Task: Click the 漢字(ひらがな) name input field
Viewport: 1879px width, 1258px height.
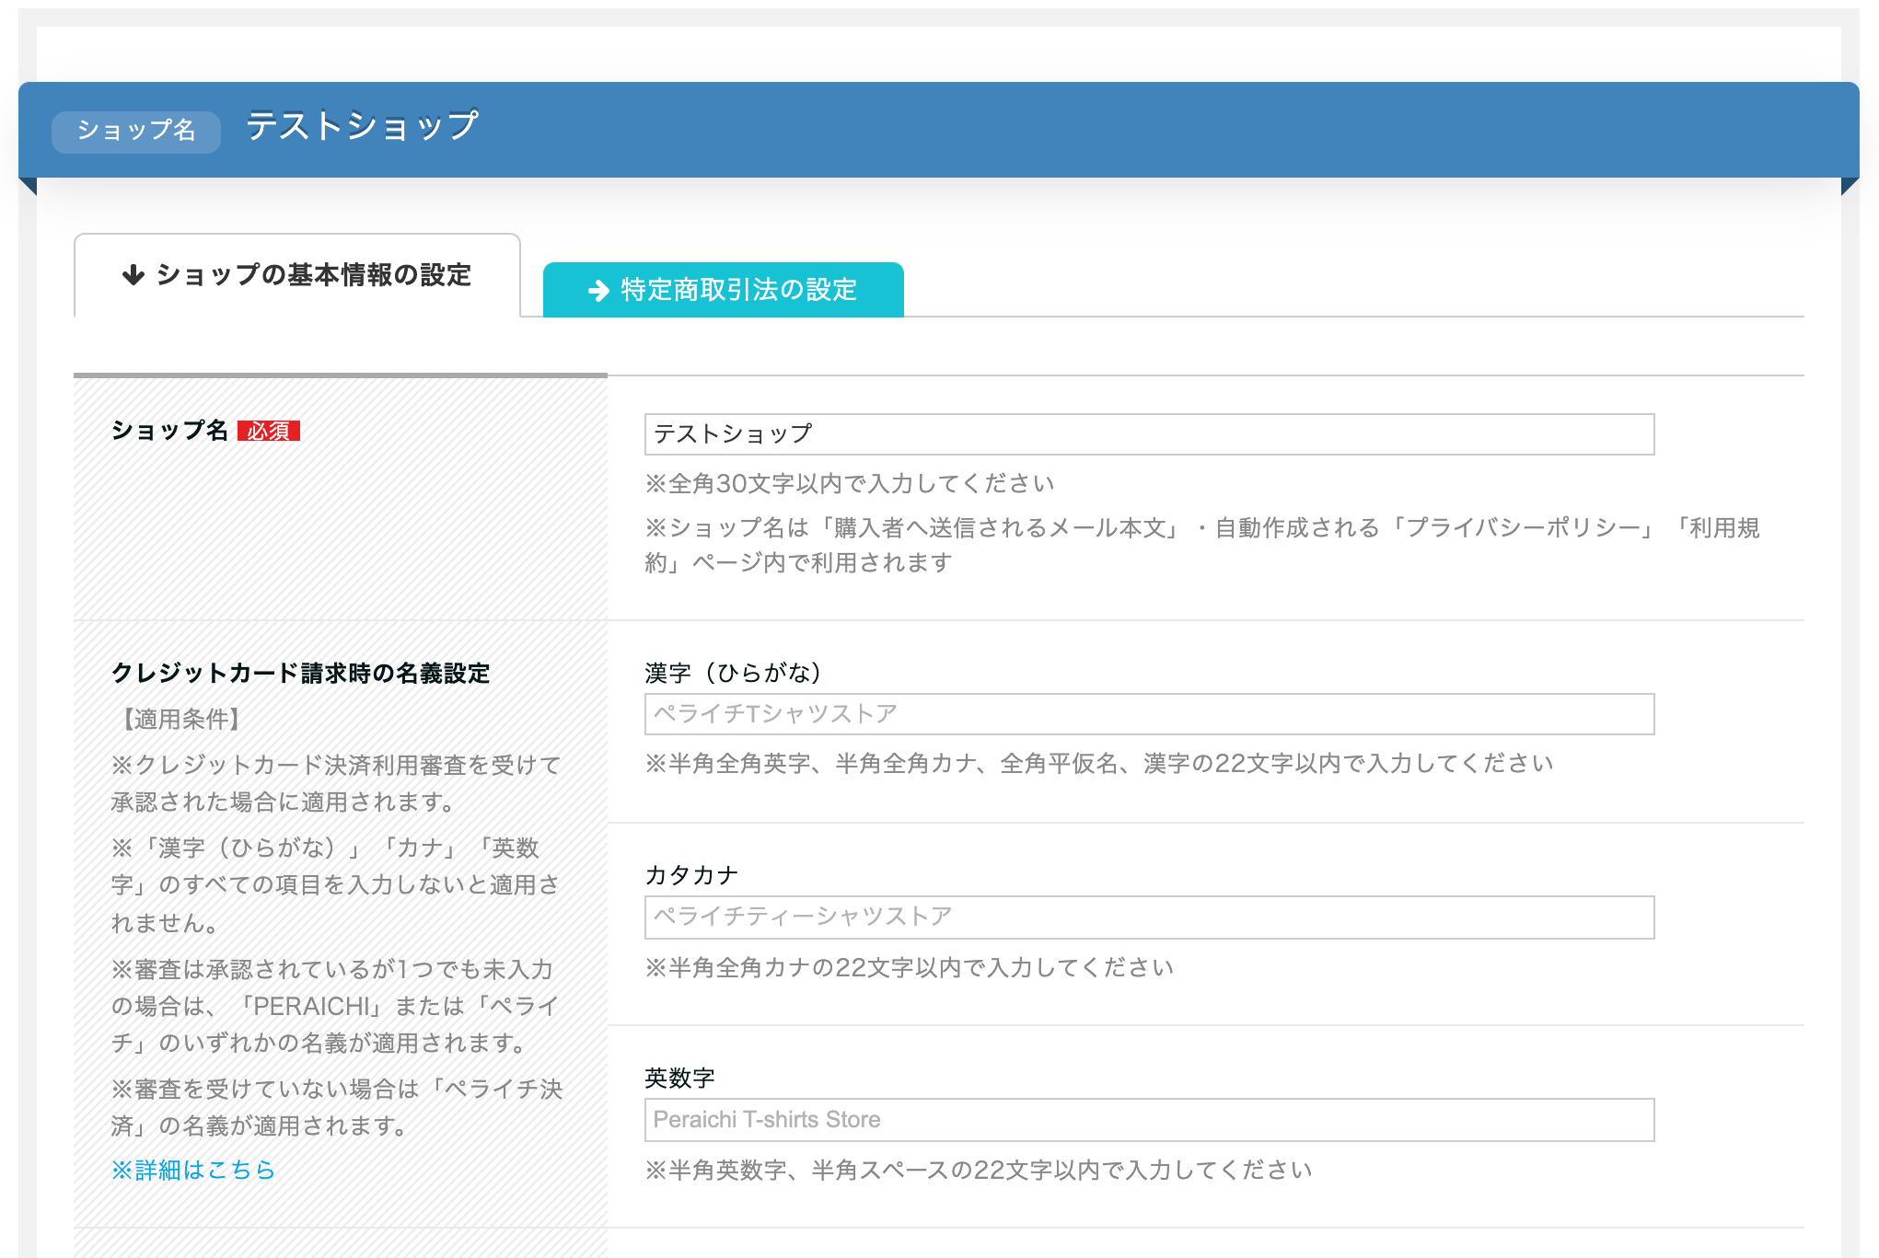Action: click(x=1149, y=714)
